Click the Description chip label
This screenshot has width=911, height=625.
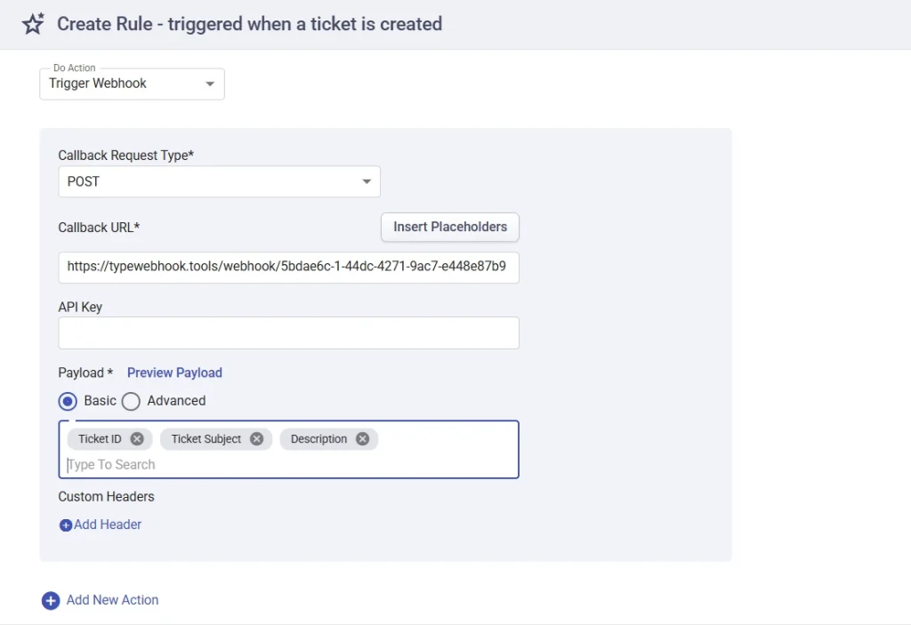318,439
